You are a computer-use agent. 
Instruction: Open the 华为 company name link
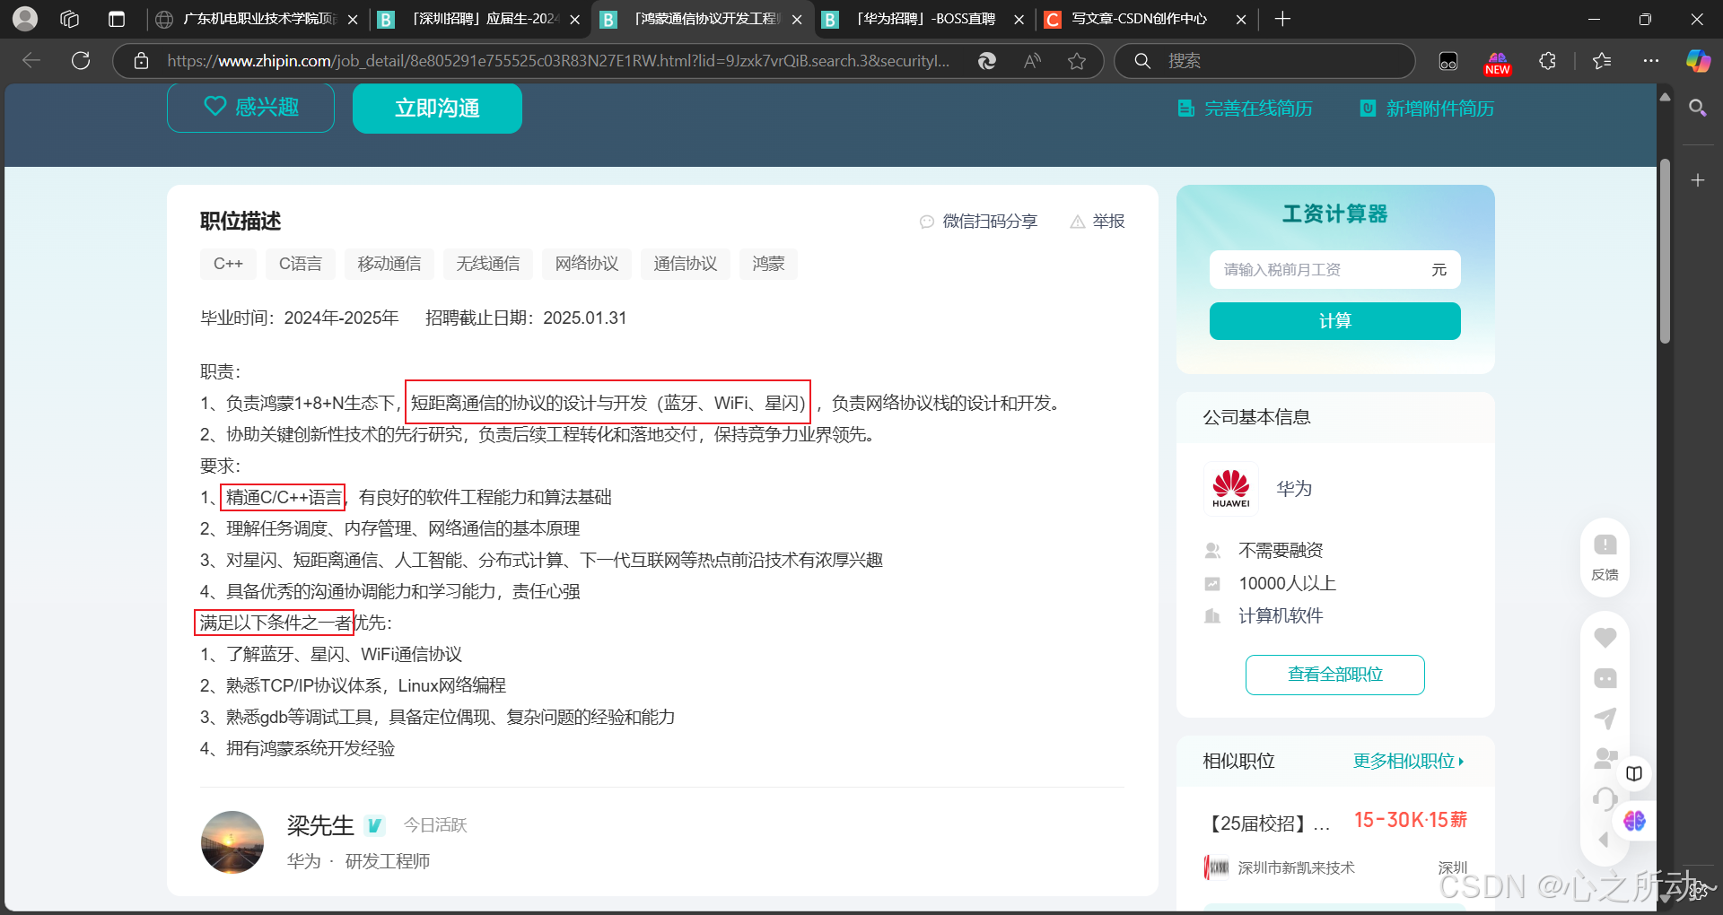(1294, 489)
